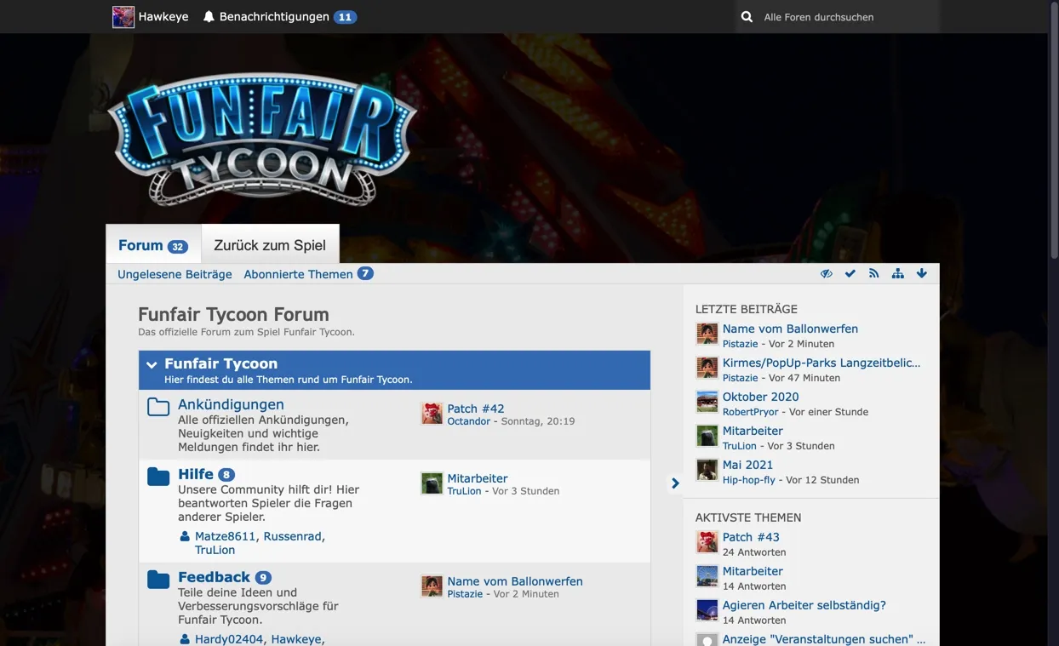Mark all forums read with checkmark
Screen dimensions: 1059x646
pyautogui.click(x=850, y=273)
